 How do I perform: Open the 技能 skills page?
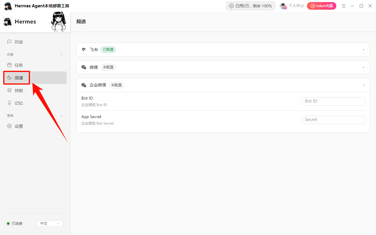[x=35, y=90]
